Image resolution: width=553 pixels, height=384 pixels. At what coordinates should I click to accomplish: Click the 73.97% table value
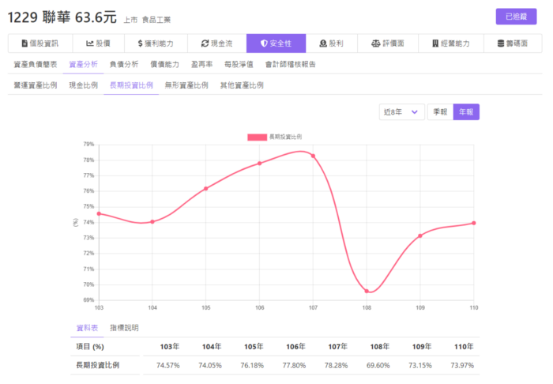click(462, 365)
